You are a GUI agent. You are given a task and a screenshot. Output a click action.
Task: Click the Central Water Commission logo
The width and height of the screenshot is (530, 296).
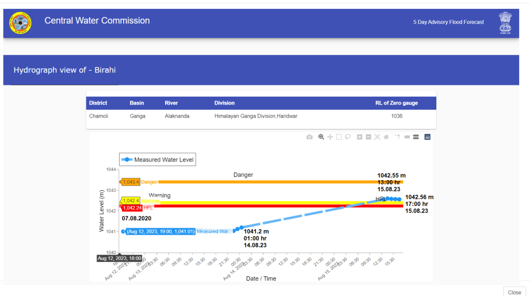coord(20,22)
